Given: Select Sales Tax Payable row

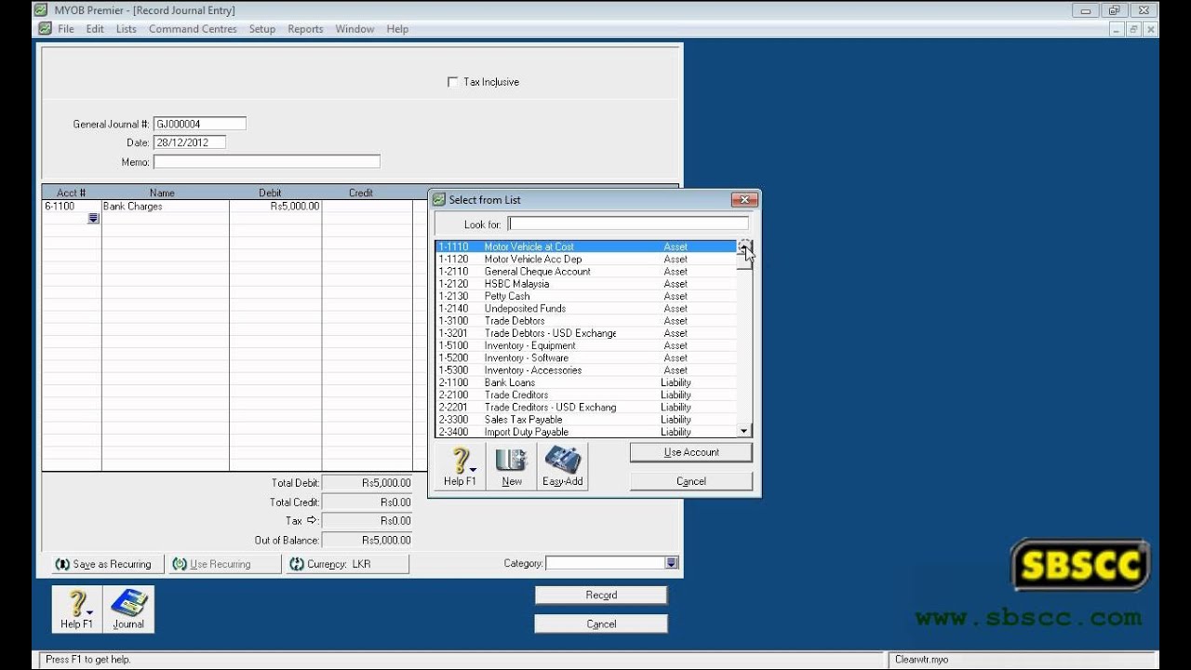Looking at the screenshot, I should (x=586, y=420).
